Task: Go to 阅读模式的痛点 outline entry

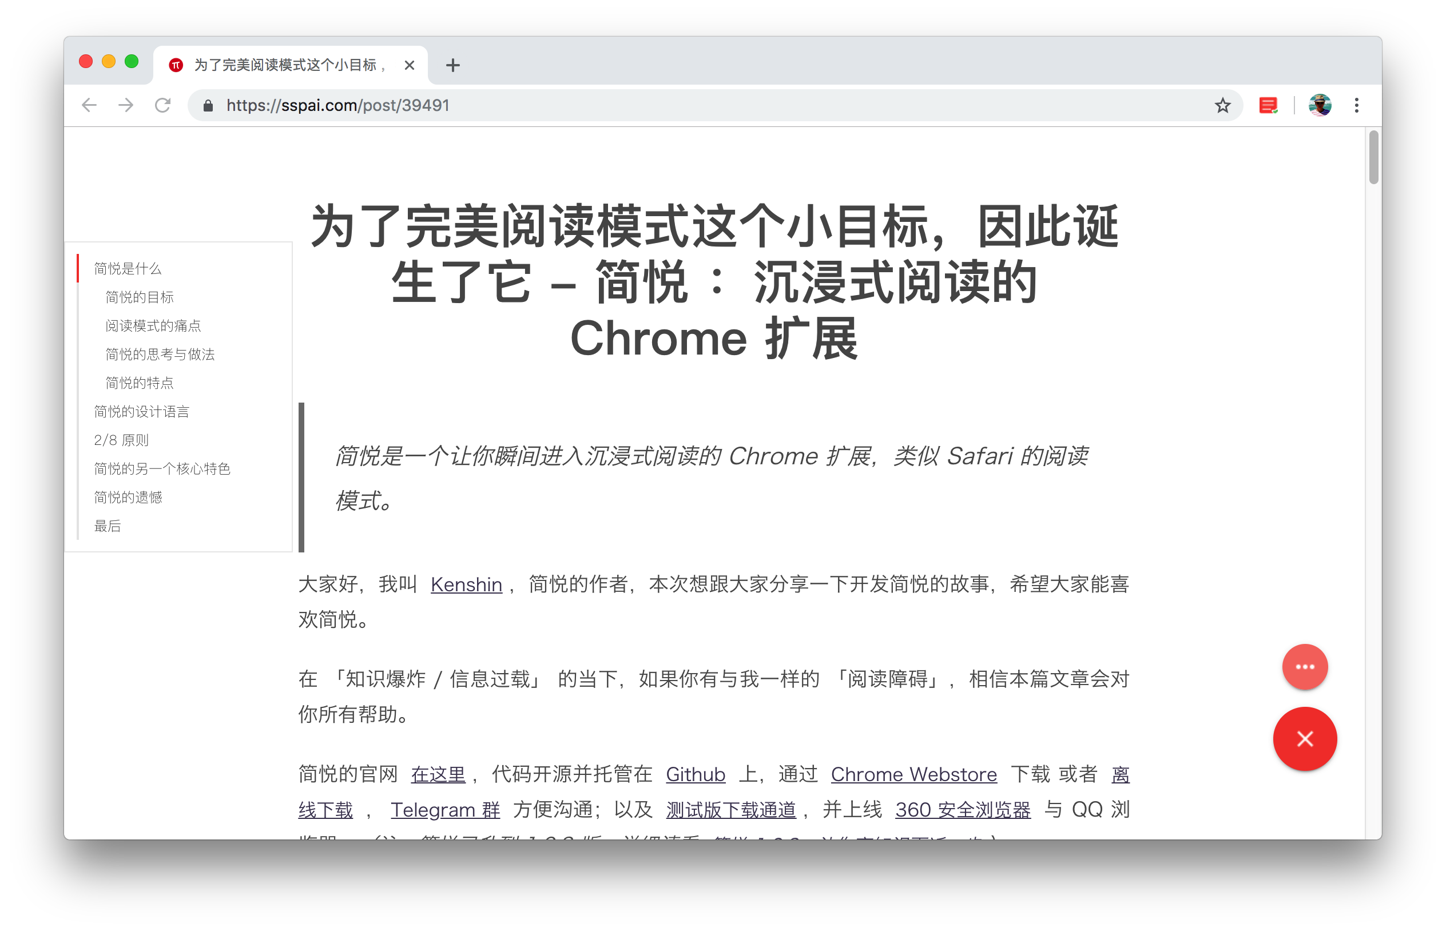Action: [x=153, y=326]
